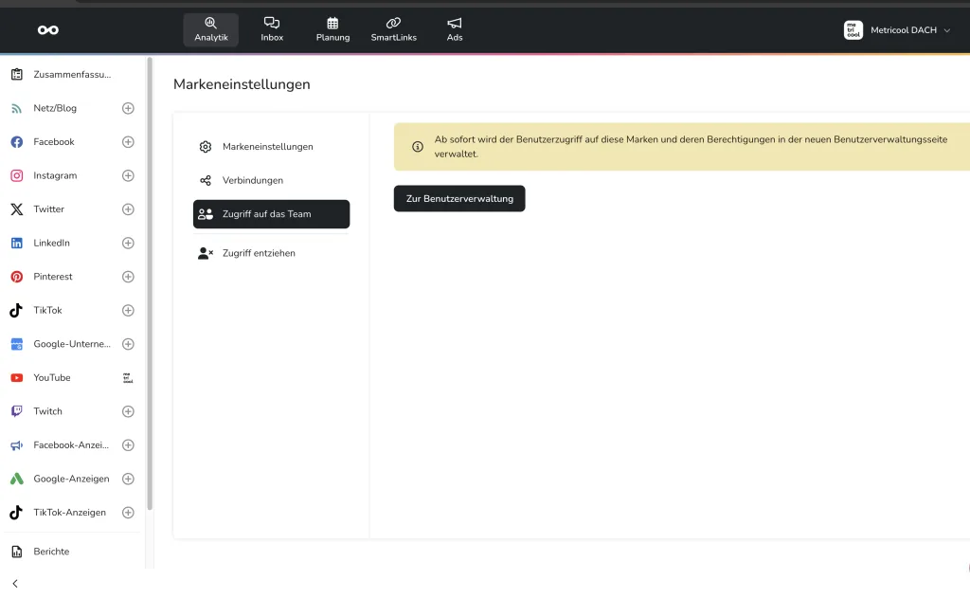
Task: Select Verbindungen in settings menu
Action: 252,180
